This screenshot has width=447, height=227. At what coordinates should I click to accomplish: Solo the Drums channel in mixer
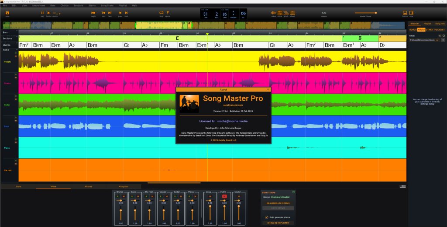pos(118,197)
